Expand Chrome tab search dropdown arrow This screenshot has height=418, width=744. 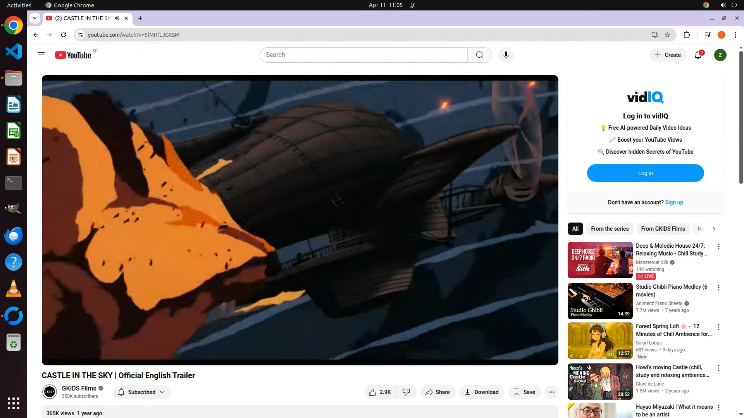(x=35, y=18)
